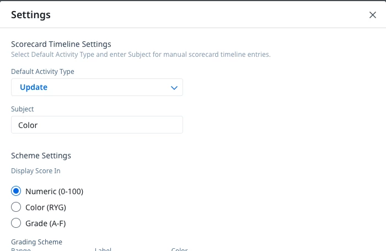Click the Scheme Settings heading
This screenshot has height=251, width=386.
pos(41,156)
